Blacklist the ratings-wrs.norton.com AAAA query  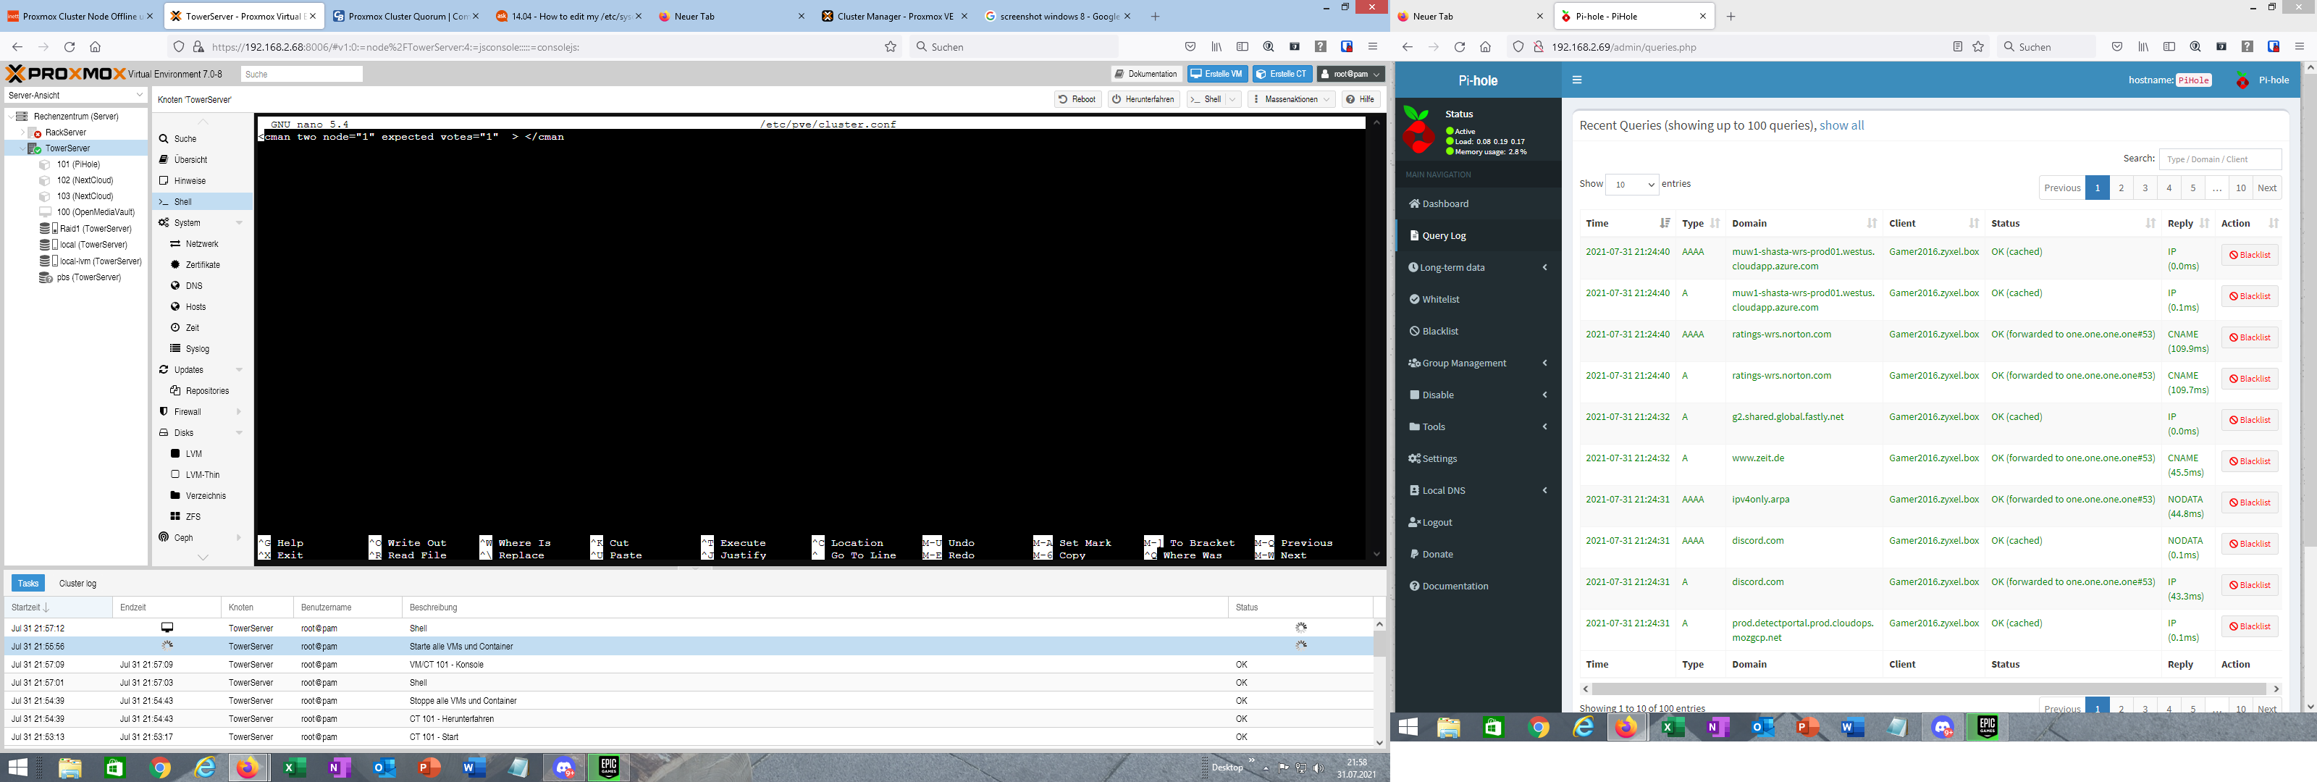click(2249, 337)
